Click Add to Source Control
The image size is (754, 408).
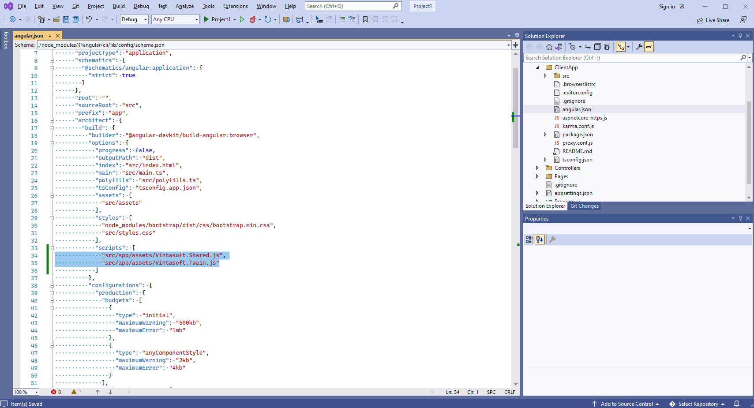626,404
